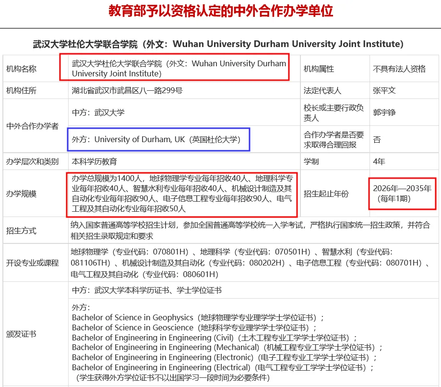Click Bachelor of Engineering in Engineering (Mechanical) line
Image resolution: width=441 pixels, height=387 pixels.
(227, 347)
